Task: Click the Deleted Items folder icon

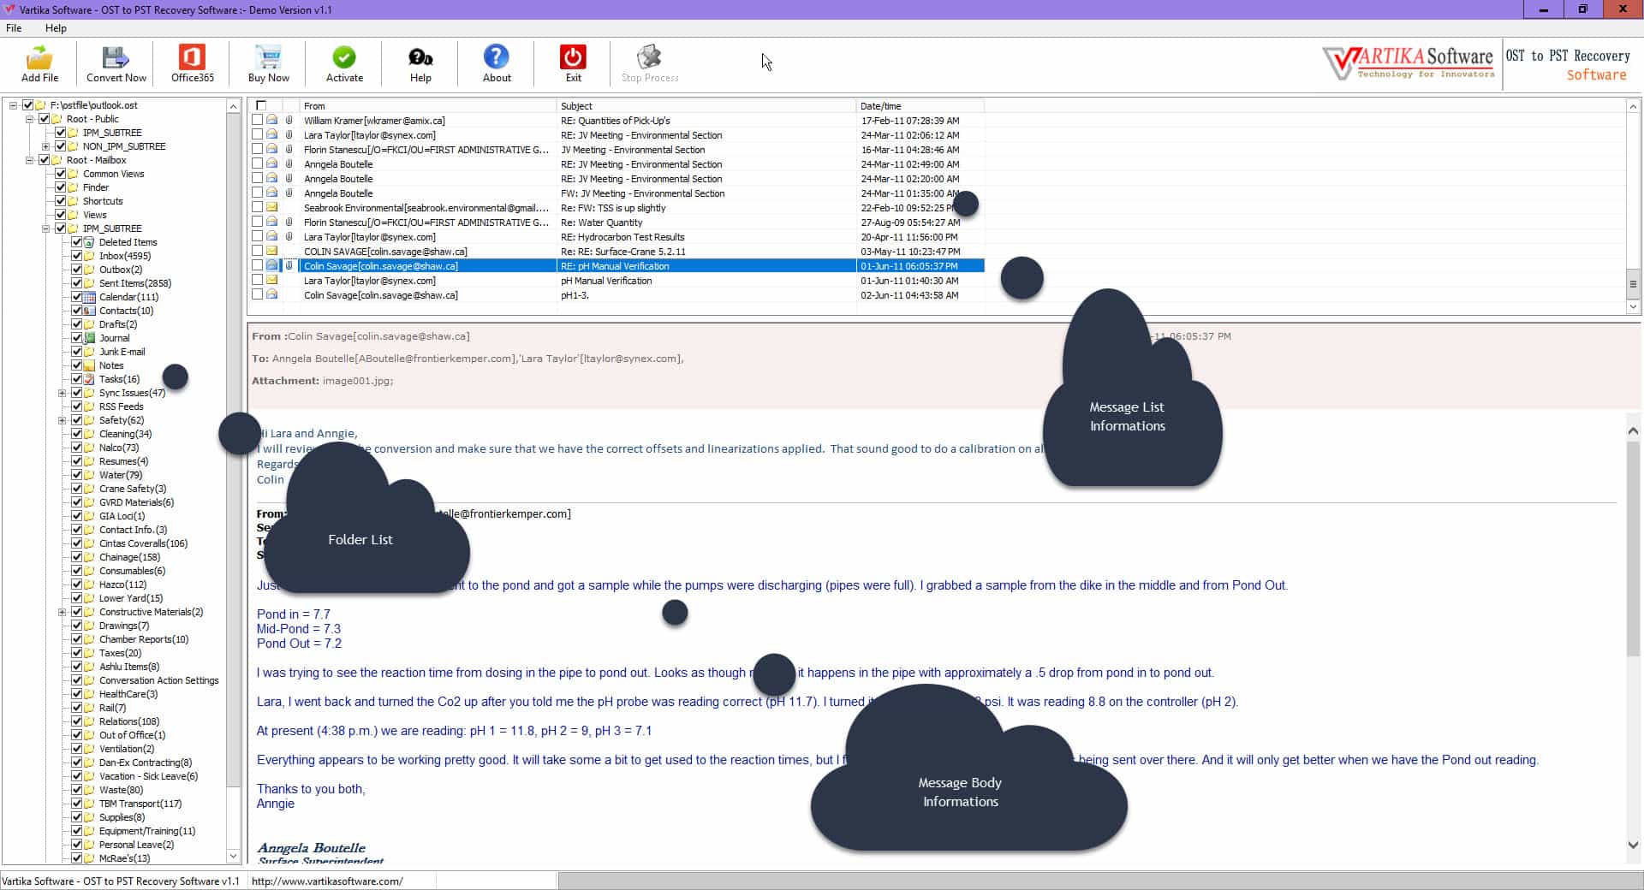Action: 89,242
